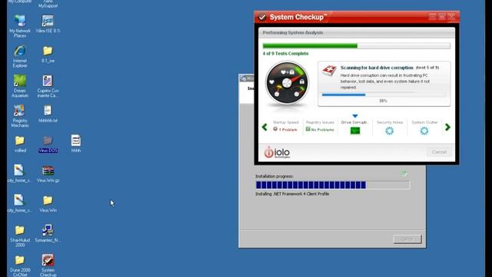Click the checkmark icon in System Checkup title bar
Screen dimensions: 492x277
point(262,17)
